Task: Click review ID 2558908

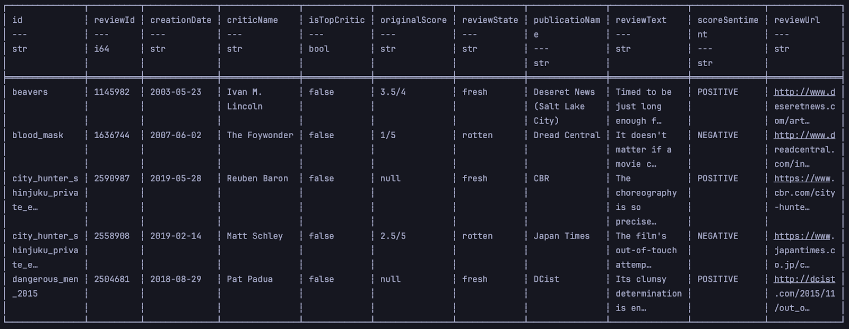Action: pos(111,236)
